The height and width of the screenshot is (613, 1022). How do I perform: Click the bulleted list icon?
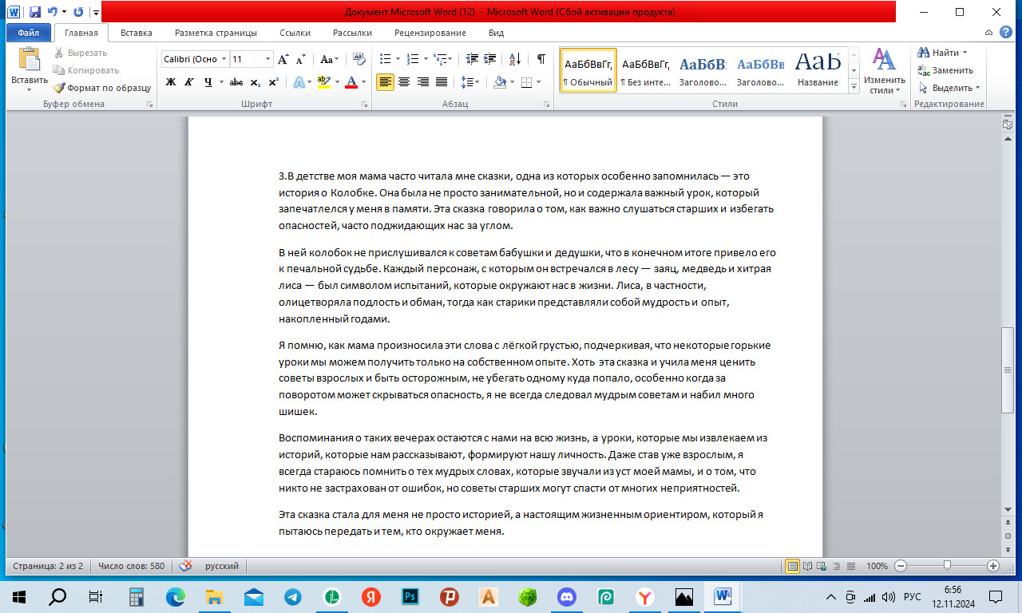click(385, 59)
